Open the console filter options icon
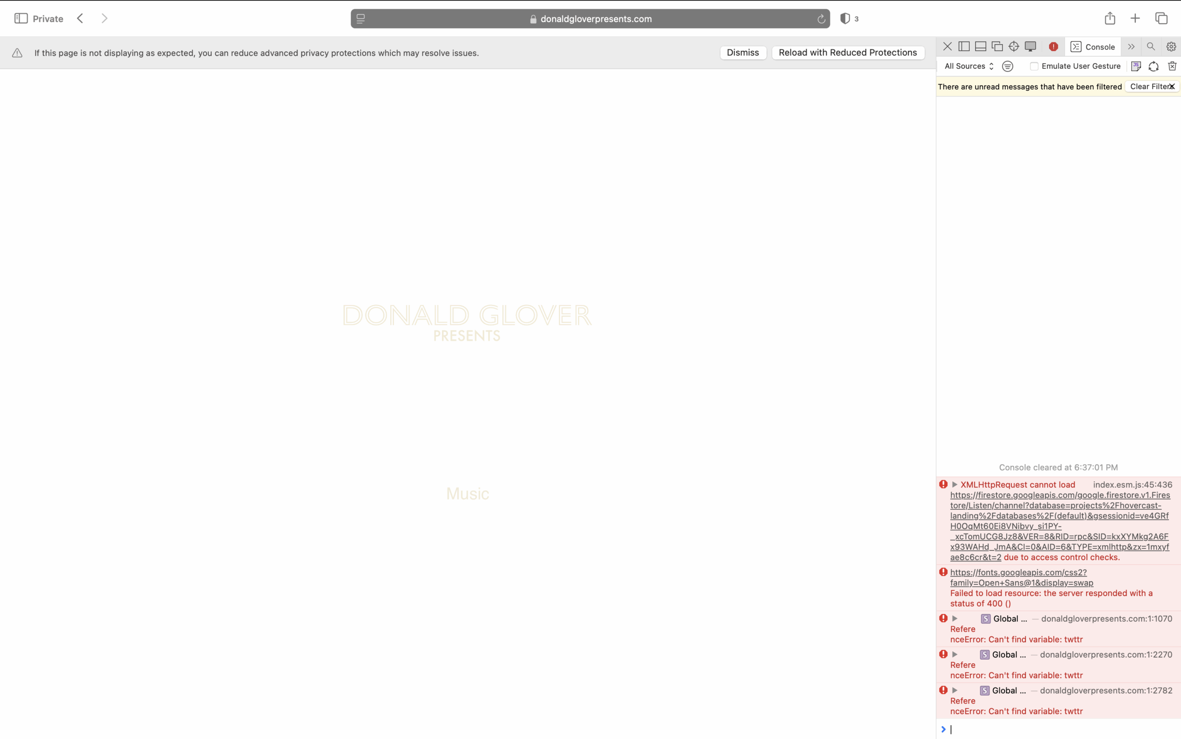The image size is (1181, 739). pos(1008,66)
